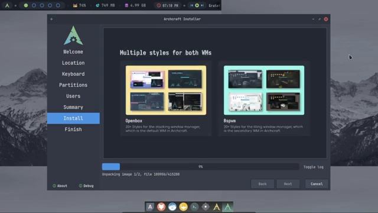Open the Summary step
Viewport: 378px width, 213px height.
tap(73, 107)
